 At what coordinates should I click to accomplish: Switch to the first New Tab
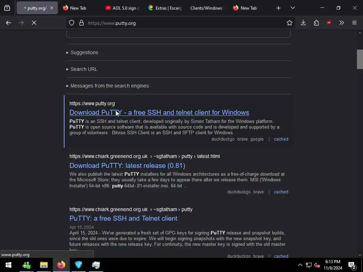click(x=79, y=8)
